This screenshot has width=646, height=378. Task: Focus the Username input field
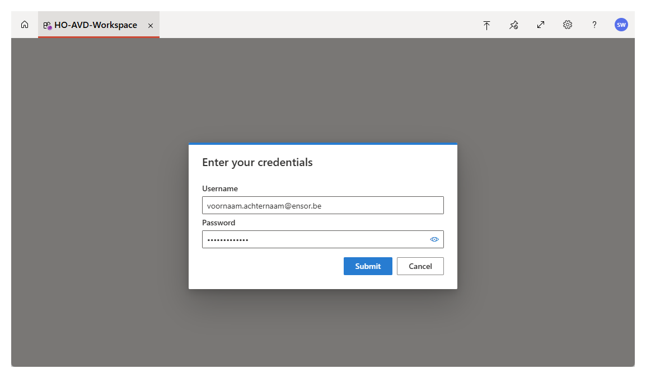coord(322,205)
